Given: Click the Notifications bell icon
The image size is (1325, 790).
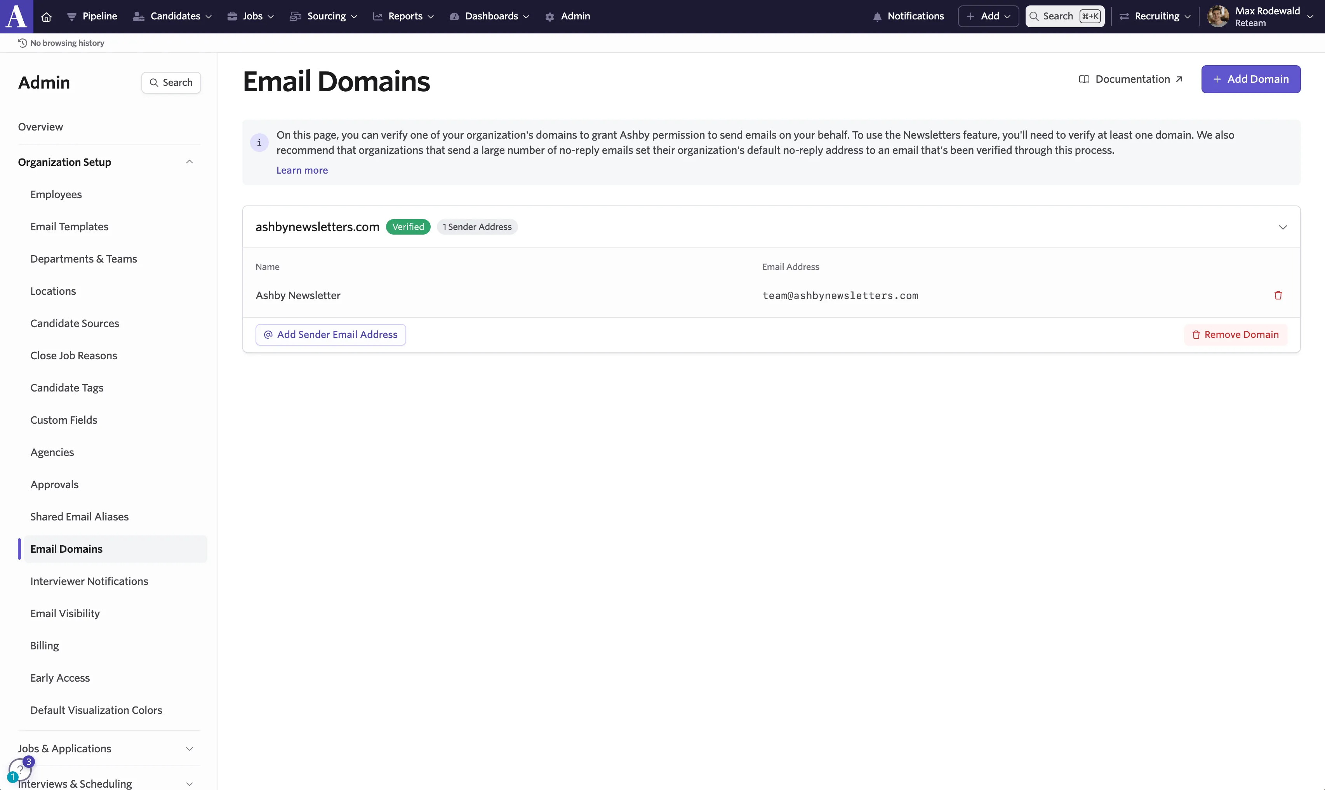Looking at the screenshot, I should point(877,17).
